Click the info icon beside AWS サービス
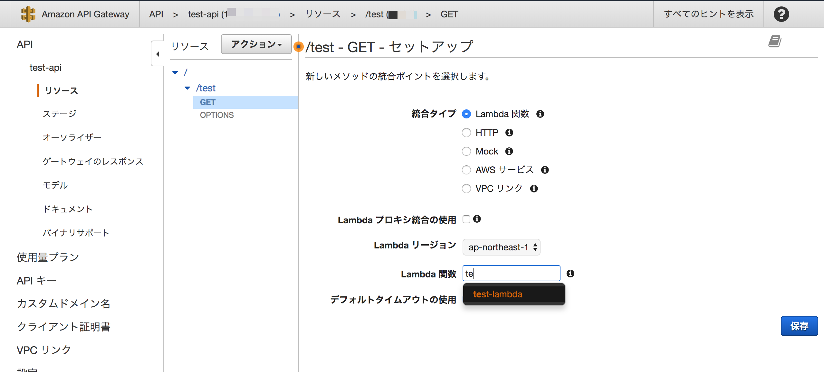Image resolution: width=824 pixels, height=372 pixels. click(545, 170)
